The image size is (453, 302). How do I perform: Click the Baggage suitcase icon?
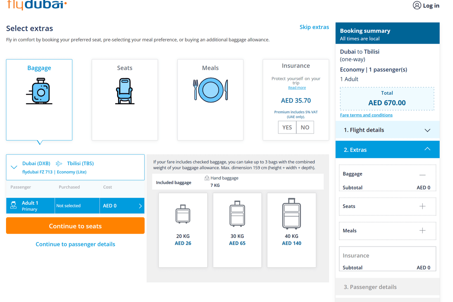(39, 91)
